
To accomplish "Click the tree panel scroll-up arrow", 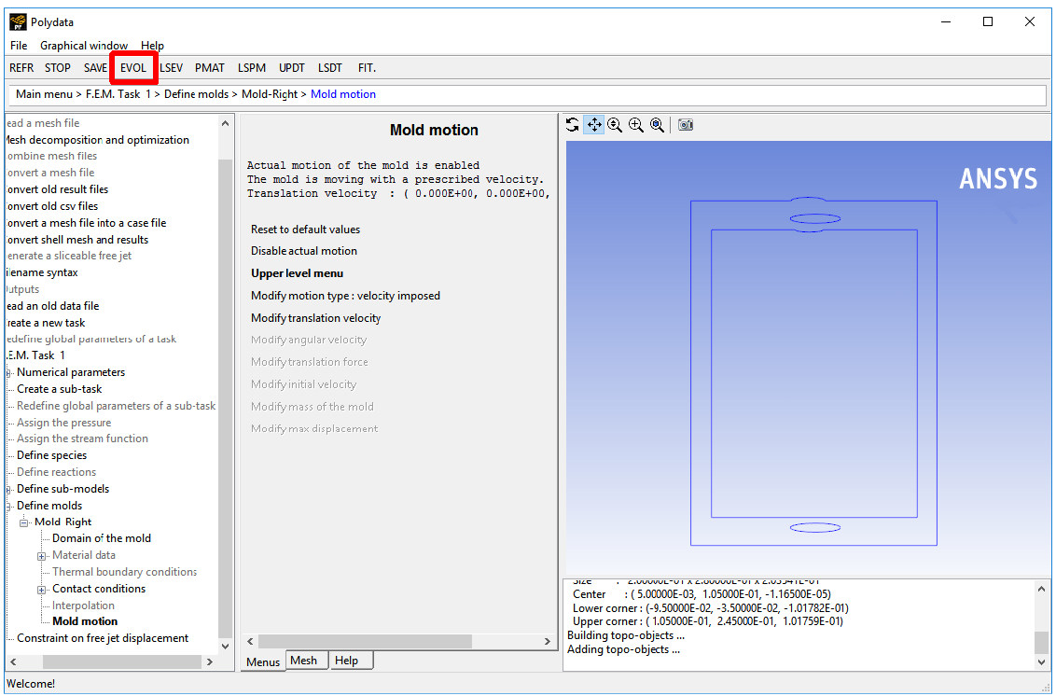I will coord(225,123).
